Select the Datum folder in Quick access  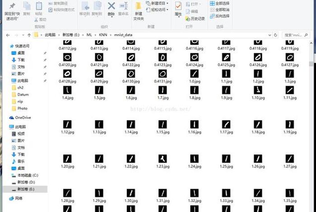[x=23, y=95]
